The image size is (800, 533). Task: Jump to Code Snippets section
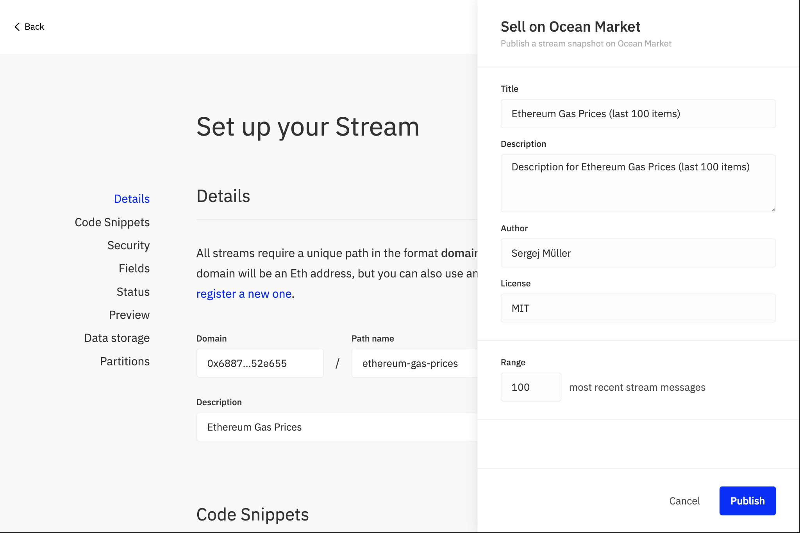click(x=112, y=222)
